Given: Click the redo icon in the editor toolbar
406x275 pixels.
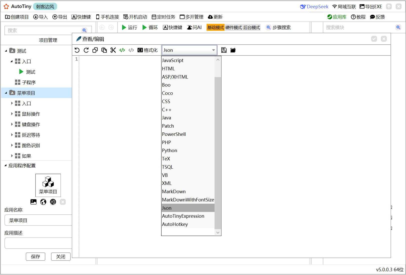Looking at the screenshot, I should 86,50.
